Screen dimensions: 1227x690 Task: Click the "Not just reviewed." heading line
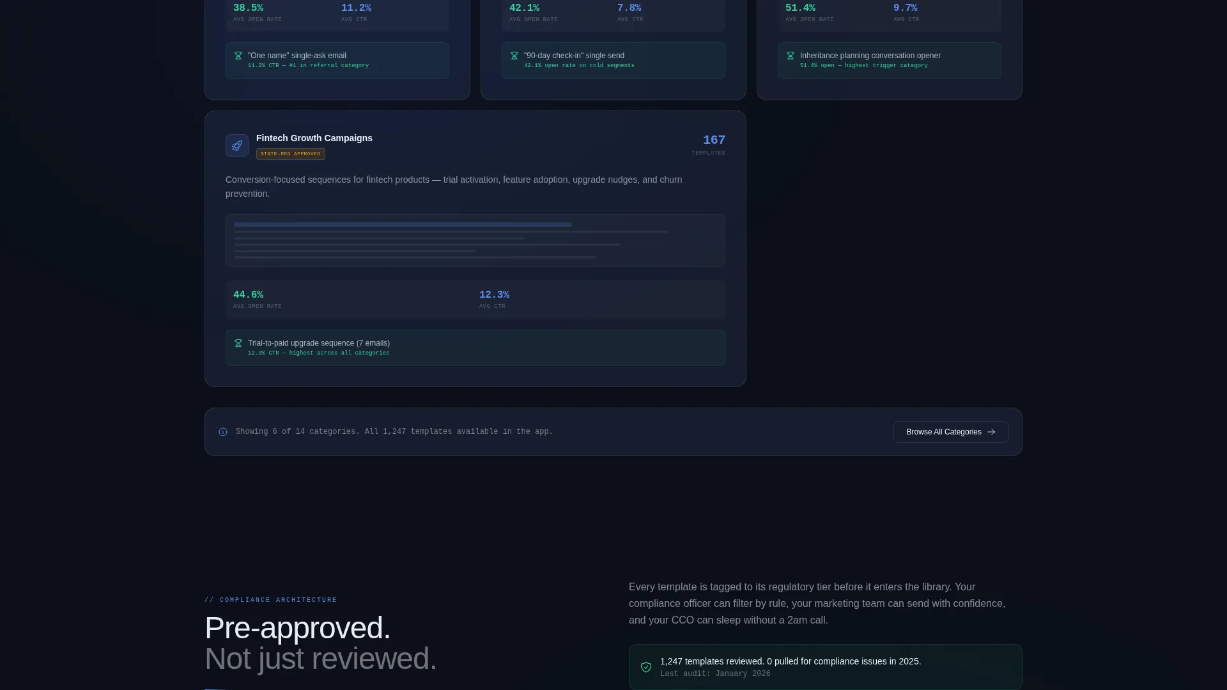tap(321, 659)
